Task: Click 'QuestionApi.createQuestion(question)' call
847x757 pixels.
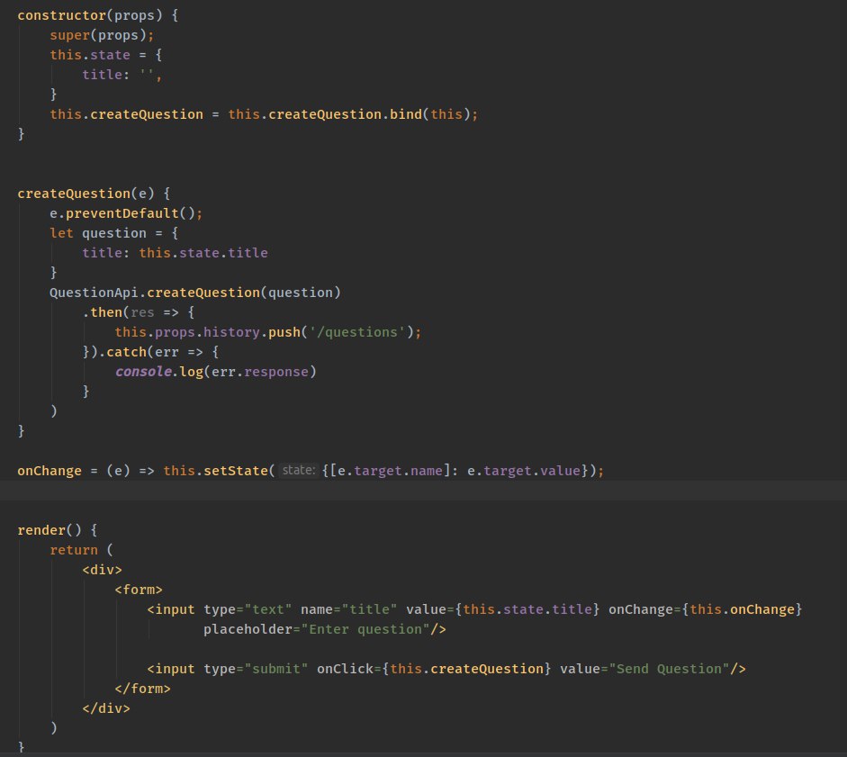Action: [x=195, y=293]
